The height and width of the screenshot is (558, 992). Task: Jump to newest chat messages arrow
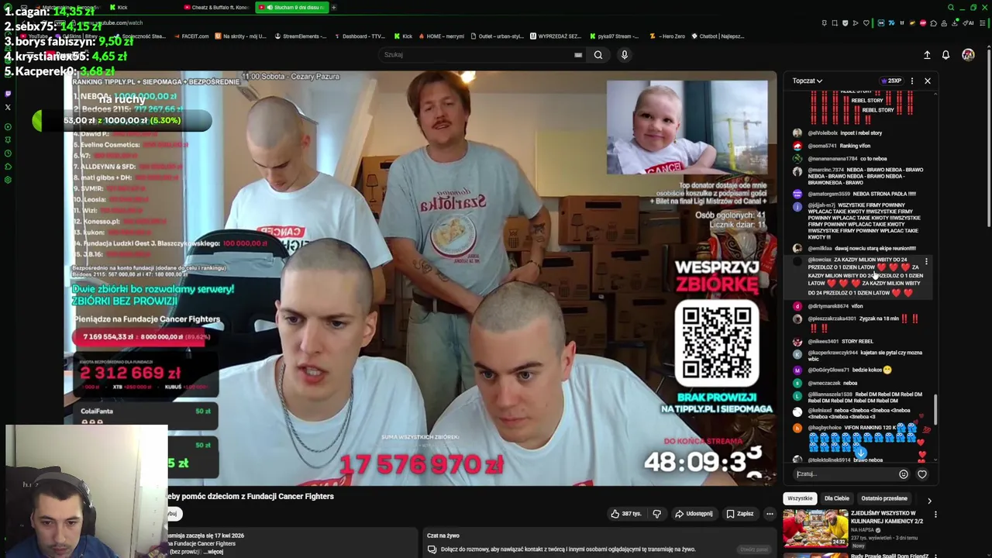pyautogui.click(x=860, y=453)
